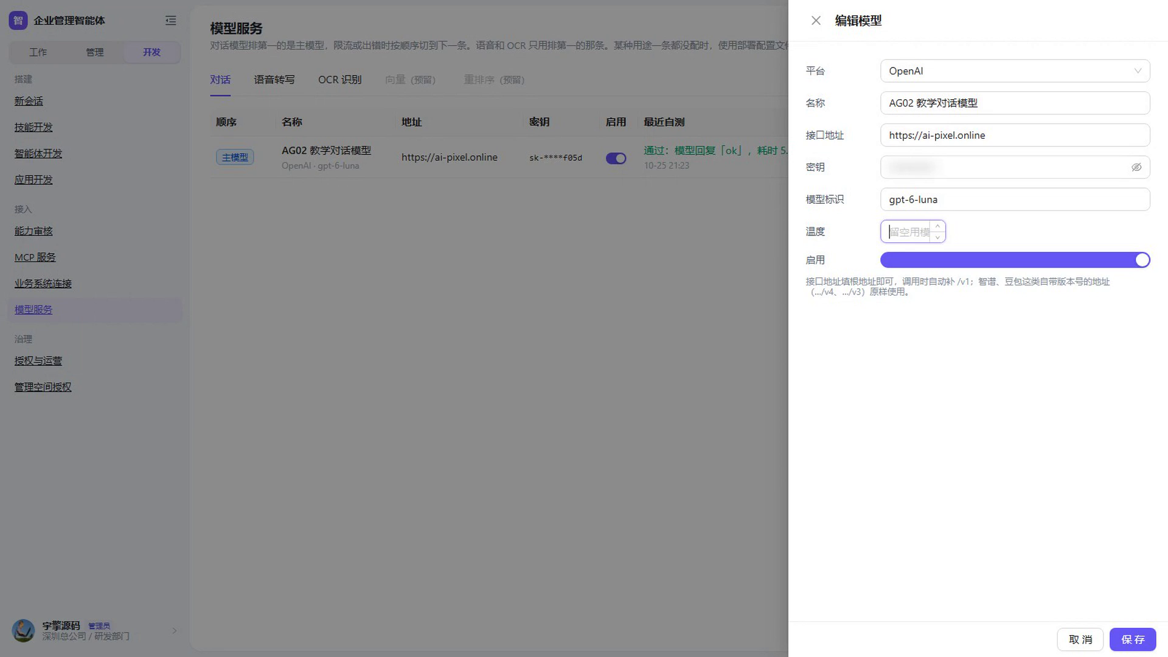Open the OCR 识别 tab

coord(339,80)
